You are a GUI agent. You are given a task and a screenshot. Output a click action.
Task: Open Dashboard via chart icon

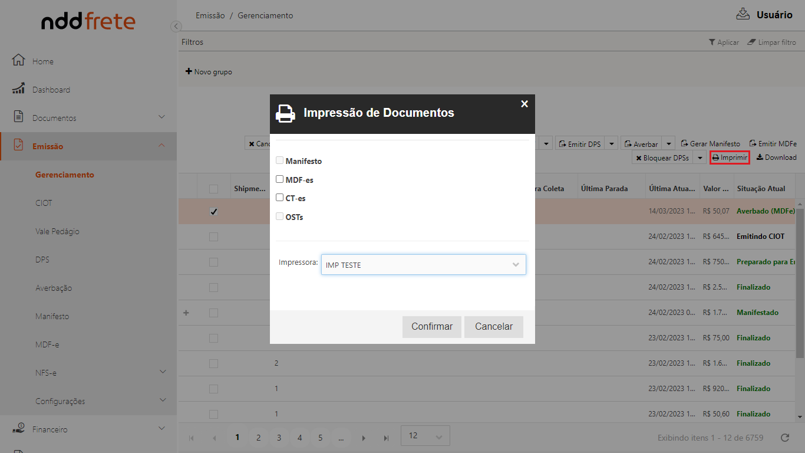18,89
